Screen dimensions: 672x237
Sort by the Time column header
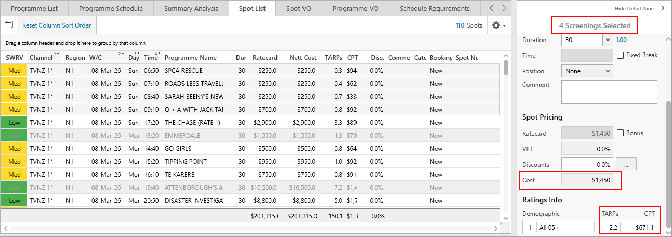tap(151, 58)
